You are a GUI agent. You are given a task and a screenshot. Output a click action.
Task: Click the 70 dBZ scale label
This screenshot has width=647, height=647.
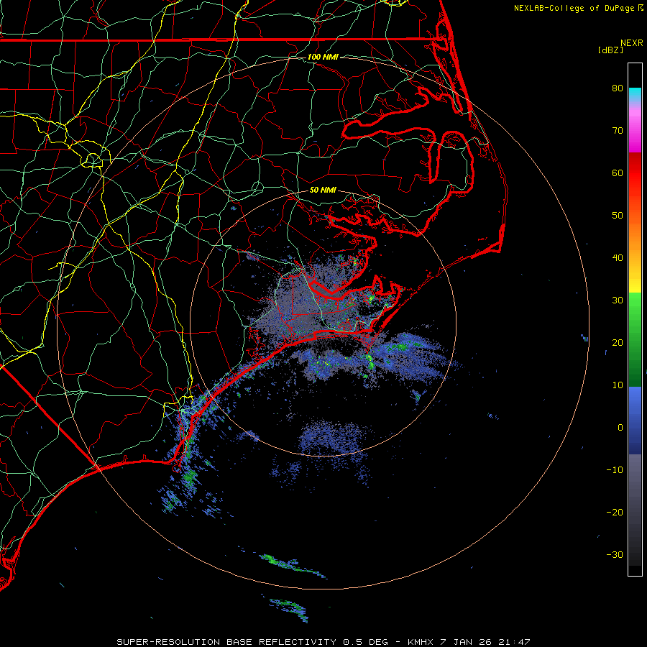point(618,130)
